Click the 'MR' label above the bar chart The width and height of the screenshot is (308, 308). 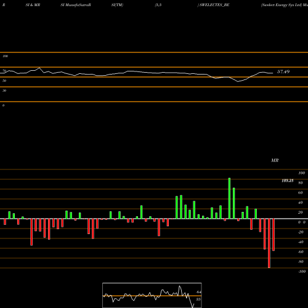[x=275, y=160]
